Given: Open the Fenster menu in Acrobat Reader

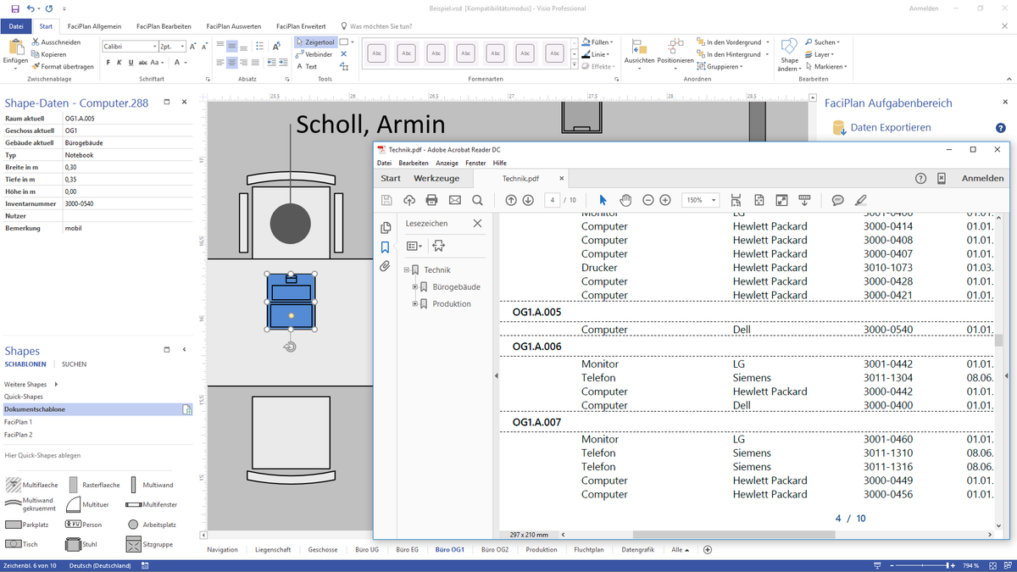Looking at the screenshot, I should (x=475, y=163).
